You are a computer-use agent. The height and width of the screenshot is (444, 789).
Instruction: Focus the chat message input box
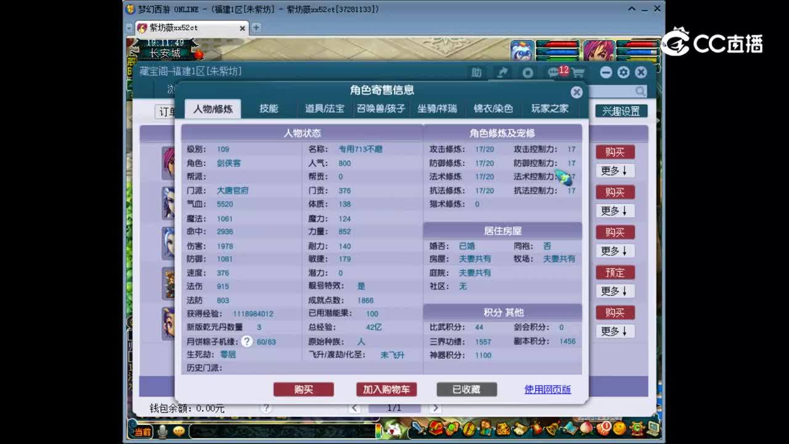281,431
